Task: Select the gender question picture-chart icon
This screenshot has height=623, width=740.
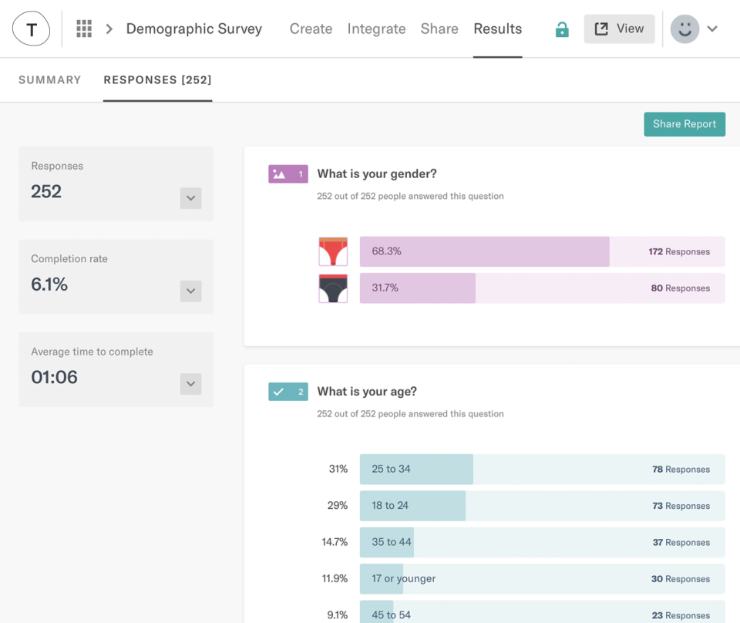Action: pyautogui.click(x=288, y=173)
